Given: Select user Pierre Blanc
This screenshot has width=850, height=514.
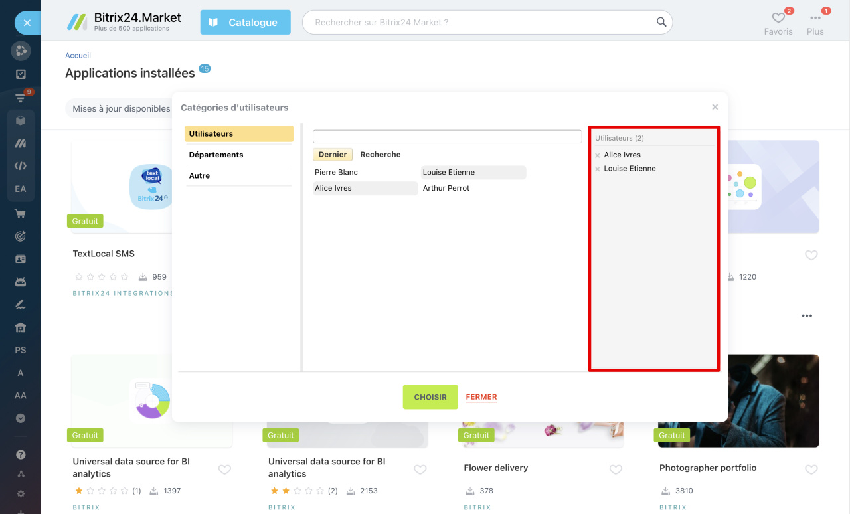Looking at the screenshot, I should [x=365, y=173].
